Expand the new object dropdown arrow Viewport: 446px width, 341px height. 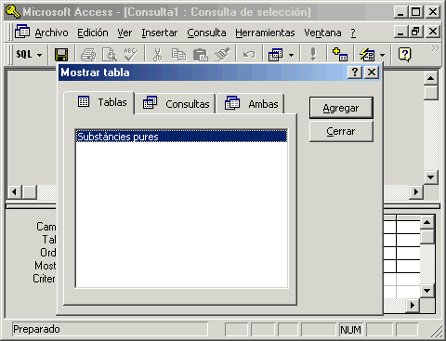(383, 56)
